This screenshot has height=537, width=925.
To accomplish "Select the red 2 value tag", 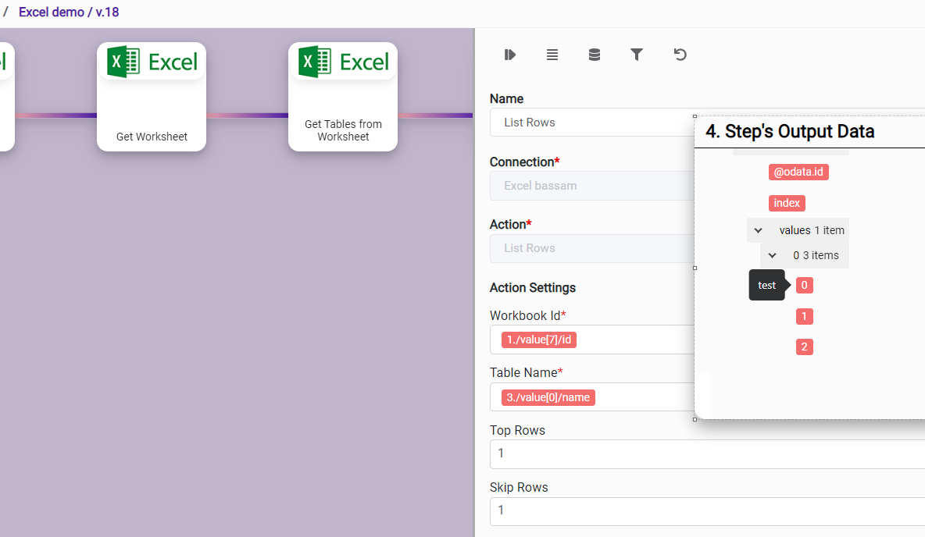I will pos(804,347).
